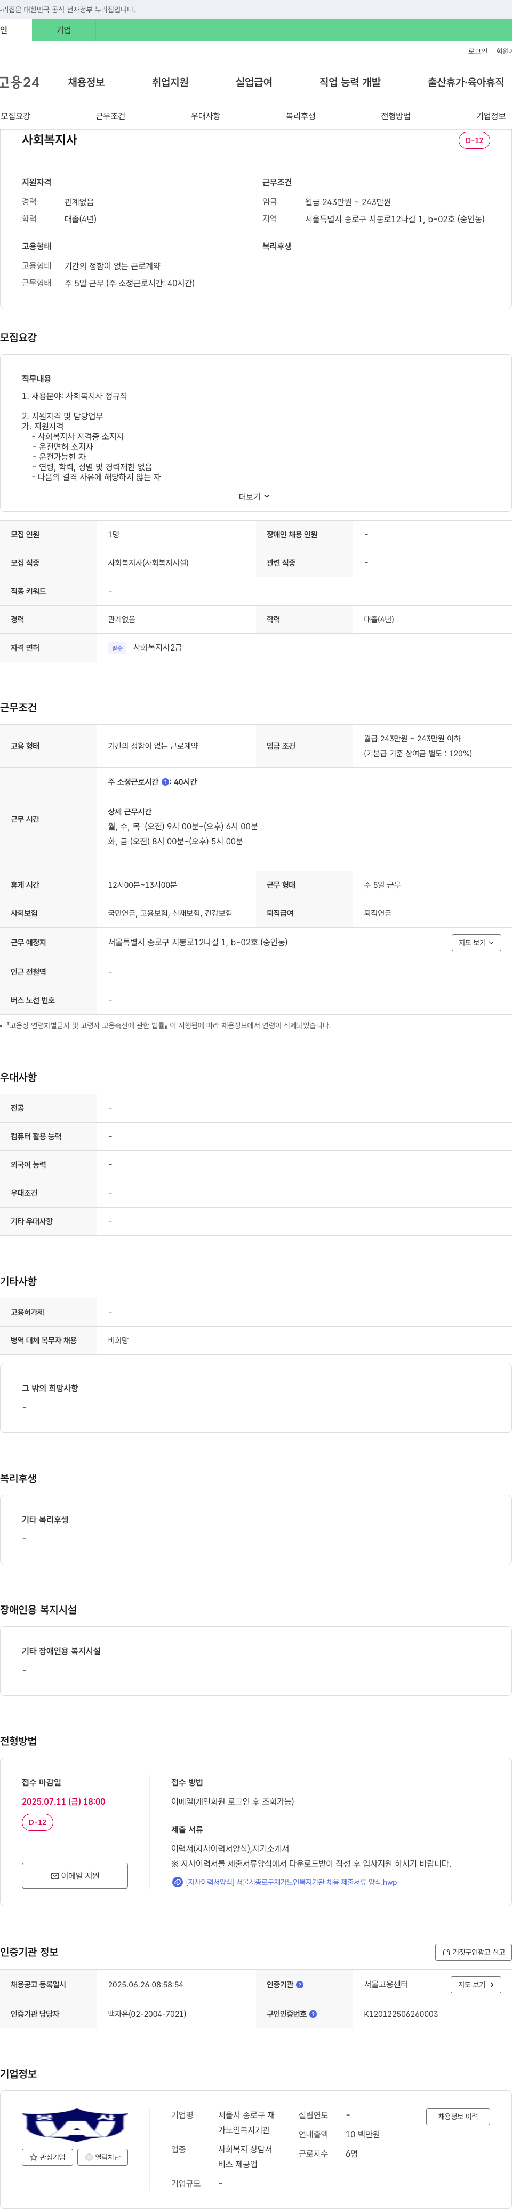This screenshot has height=2209, width=512.
Task: Open the 취업지원 main menu
Action: click(x=170, y=82)
